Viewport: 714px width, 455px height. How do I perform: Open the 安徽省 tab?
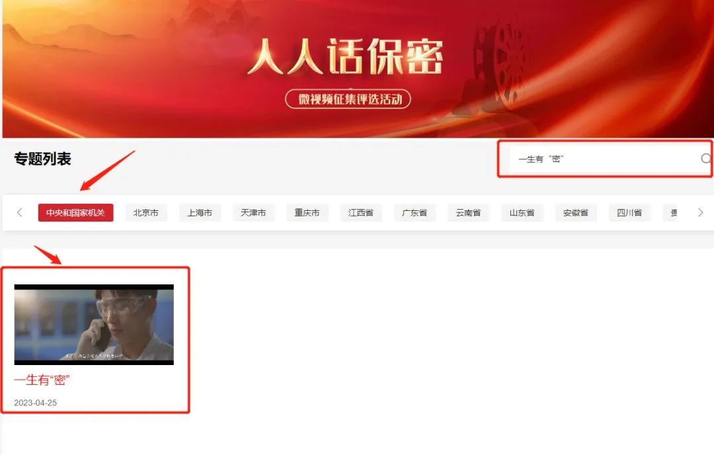[x=576, y=213]
